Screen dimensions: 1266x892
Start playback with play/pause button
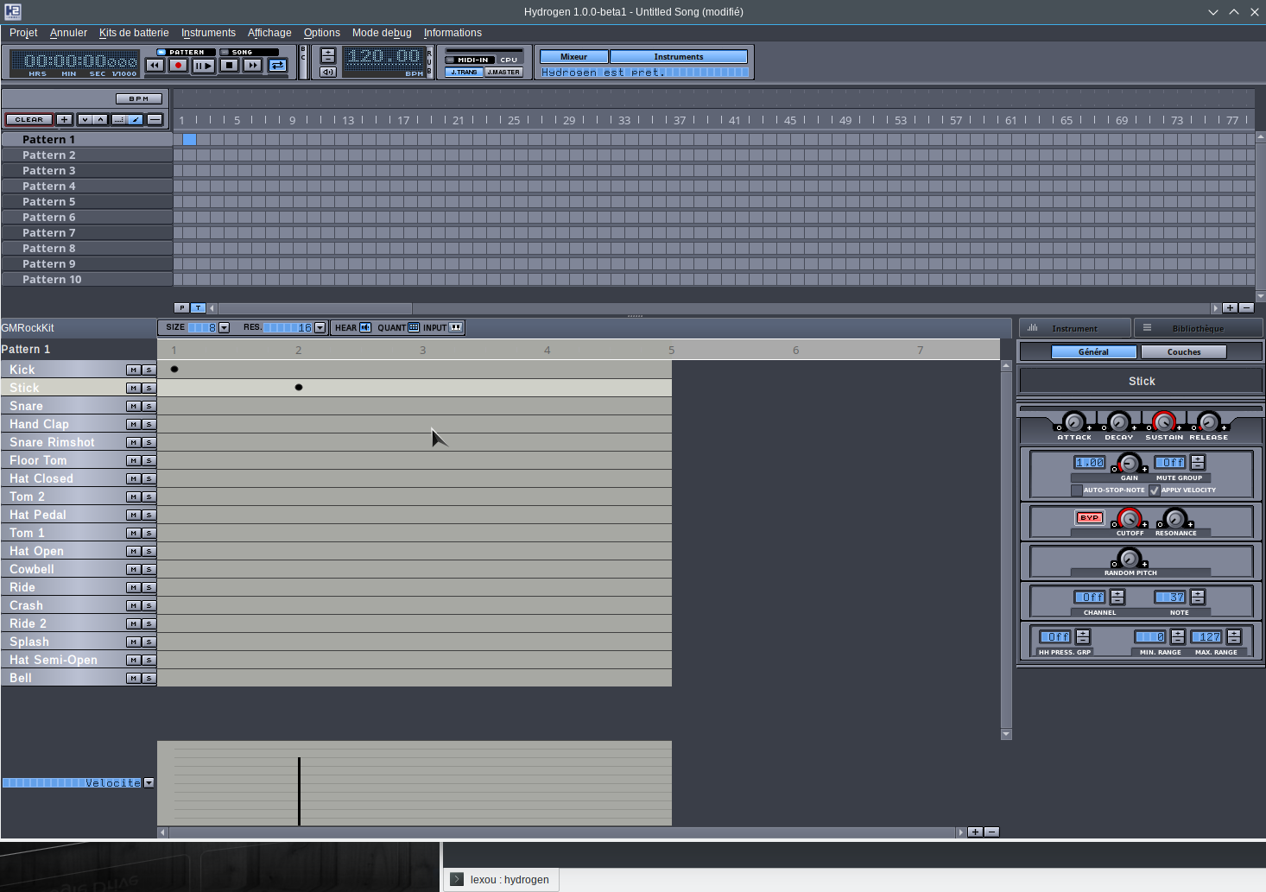tap(203, 66)
